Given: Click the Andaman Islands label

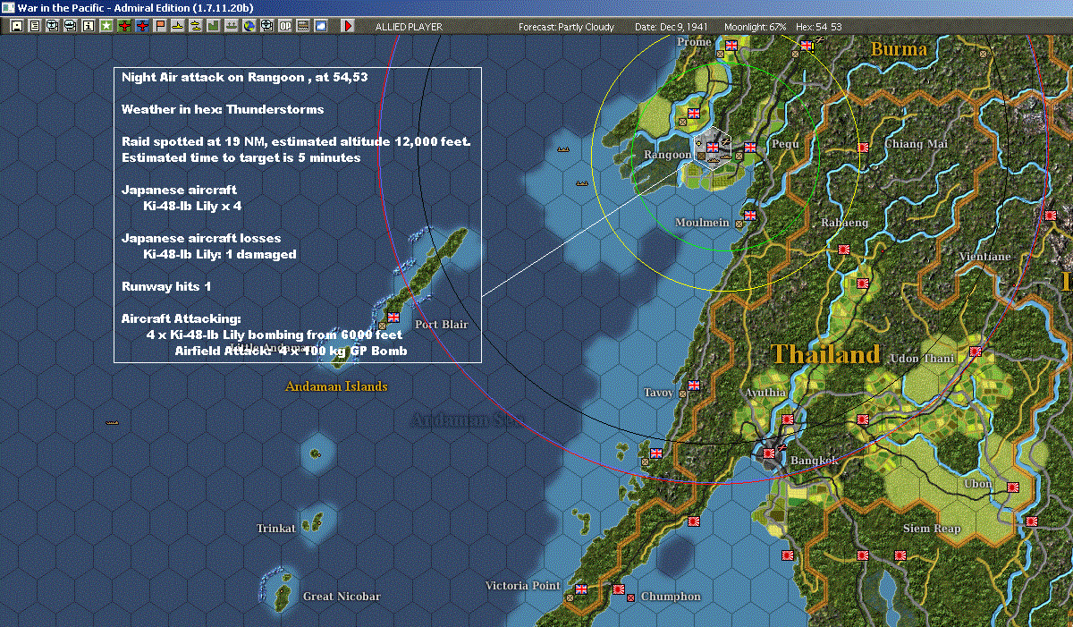Looking at the screenshot, I should click(x=336, y=386).
